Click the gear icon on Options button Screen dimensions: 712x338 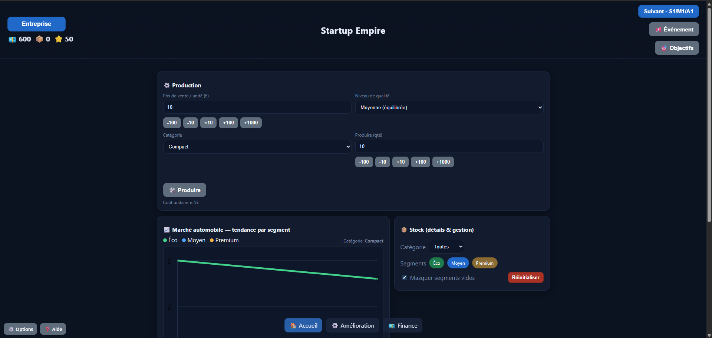coord(11,329)
